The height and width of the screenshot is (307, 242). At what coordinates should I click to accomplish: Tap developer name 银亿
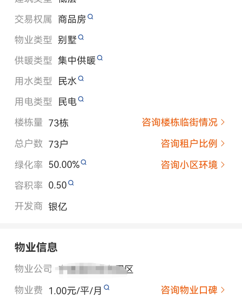[x=58, y=207]
